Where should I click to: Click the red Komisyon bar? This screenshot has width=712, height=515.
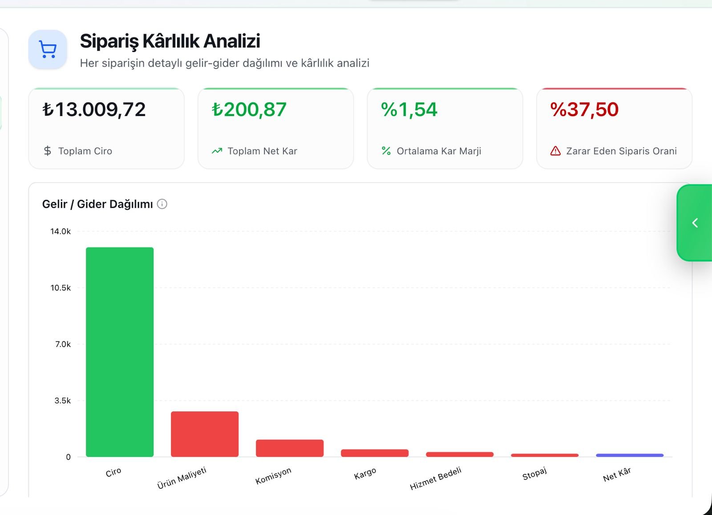[x=290, y=448]
